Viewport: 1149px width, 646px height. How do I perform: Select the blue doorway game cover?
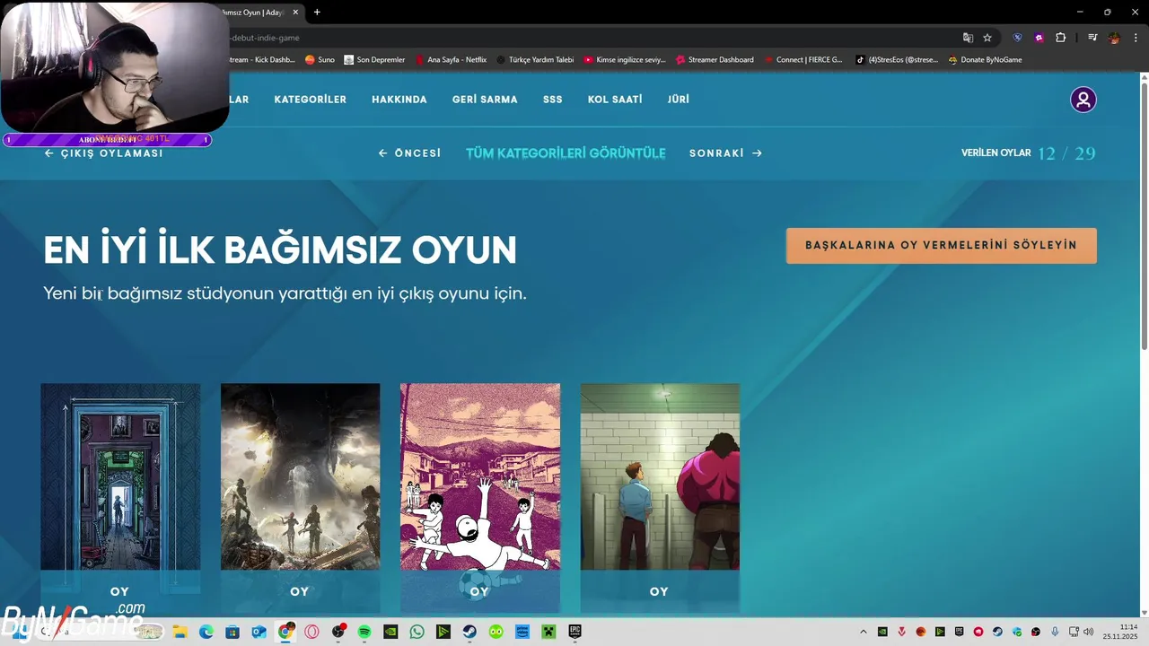click(120, 476)
